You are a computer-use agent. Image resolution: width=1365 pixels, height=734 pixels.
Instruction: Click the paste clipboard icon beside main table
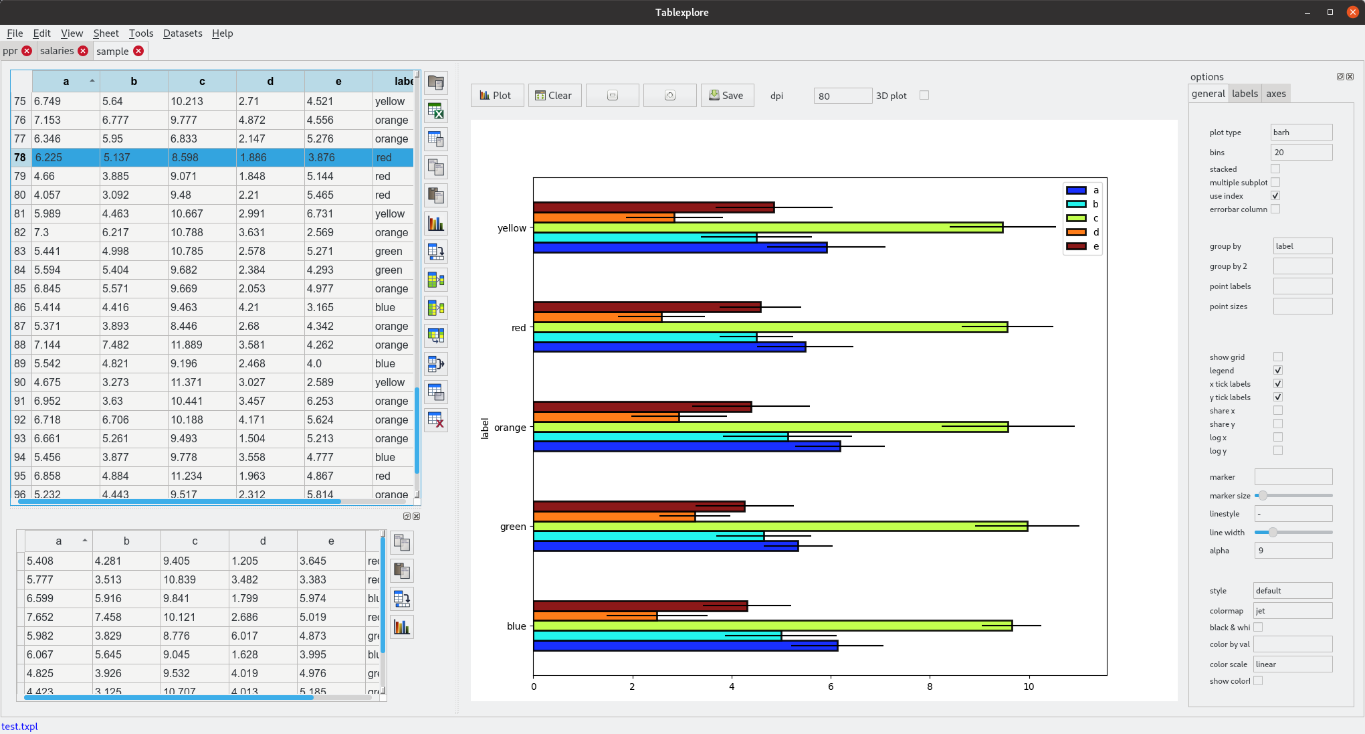(436, 195)
